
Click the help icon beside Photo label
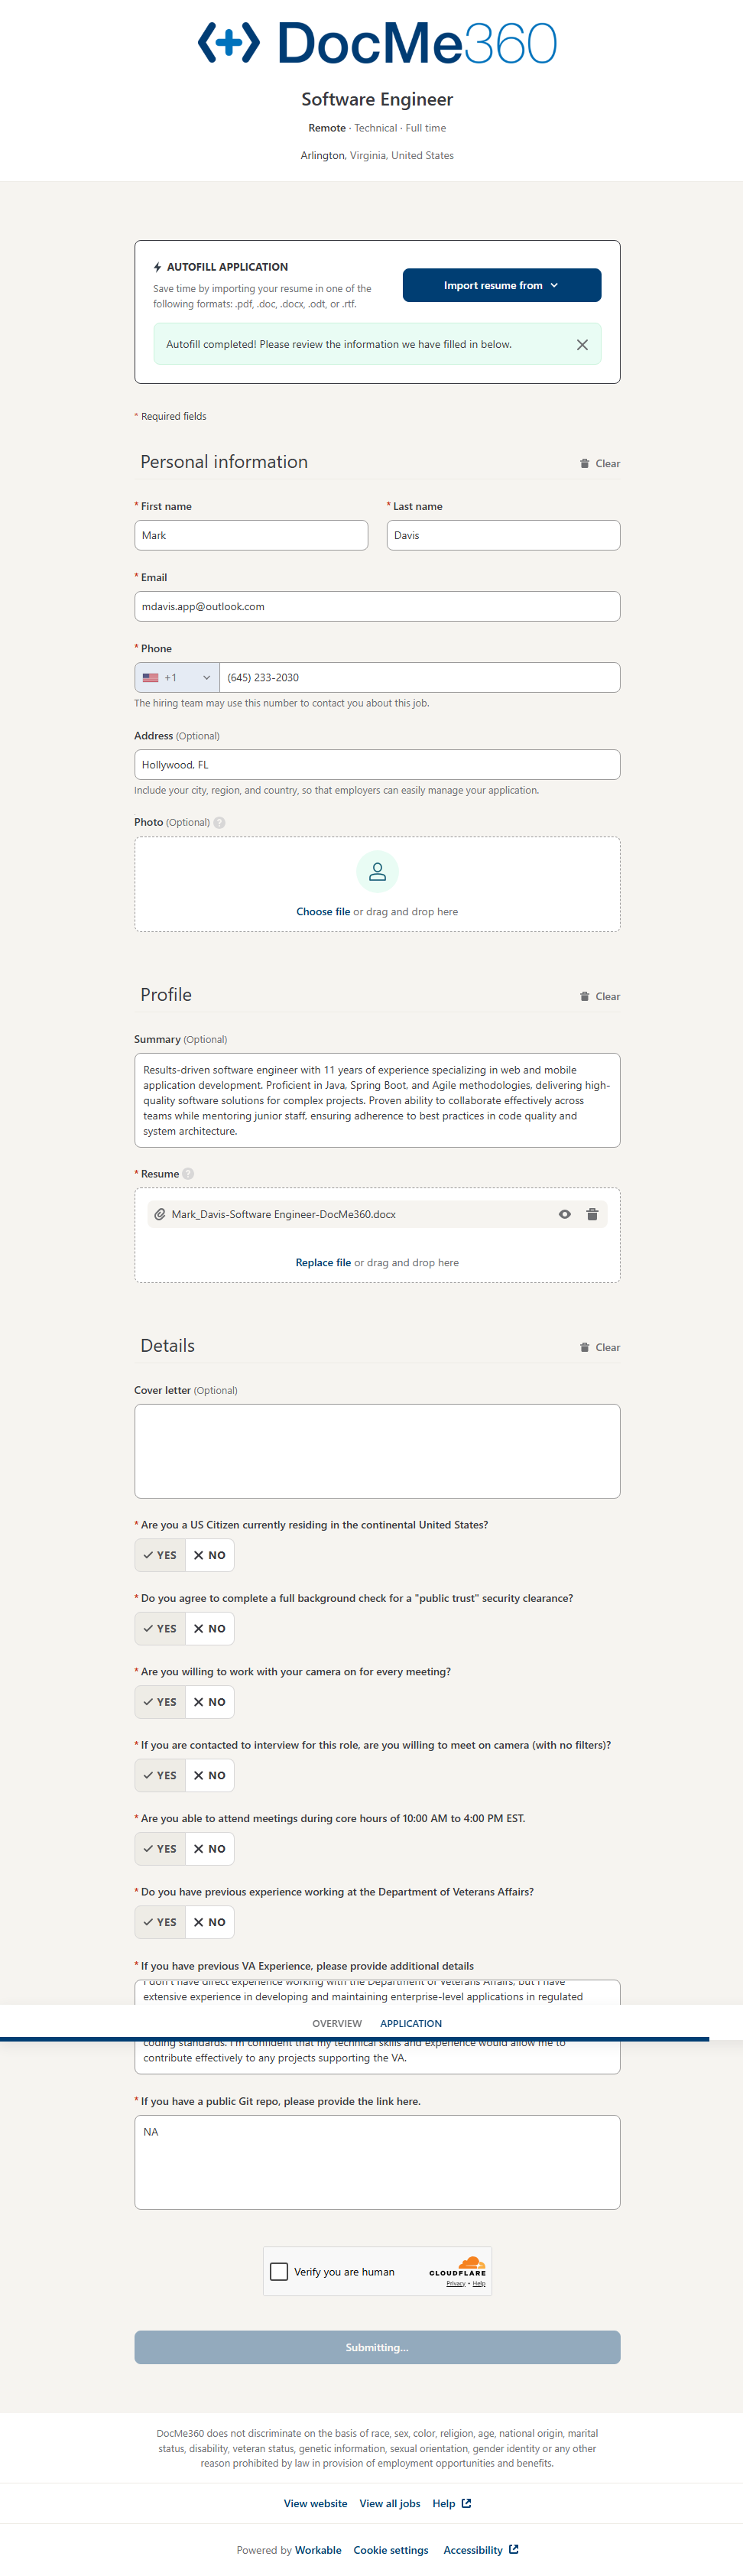coord(220,823)
